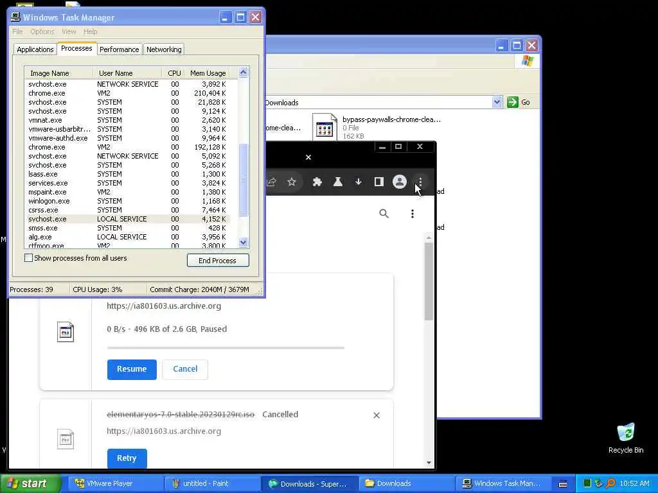Screen dimensions: 658x493
Task: Follow the archive.org link under paused download
Action: [164, 306]
